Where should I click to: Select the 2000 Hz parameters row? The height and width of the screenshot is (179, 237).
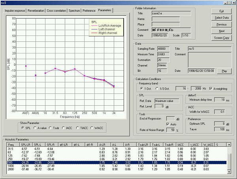click(117, 169)
